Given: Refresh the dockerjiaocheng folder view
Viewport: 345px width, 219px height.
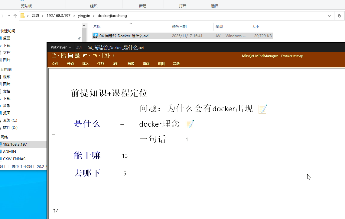Looking at the screenshot, I should (x=340, y=16).
